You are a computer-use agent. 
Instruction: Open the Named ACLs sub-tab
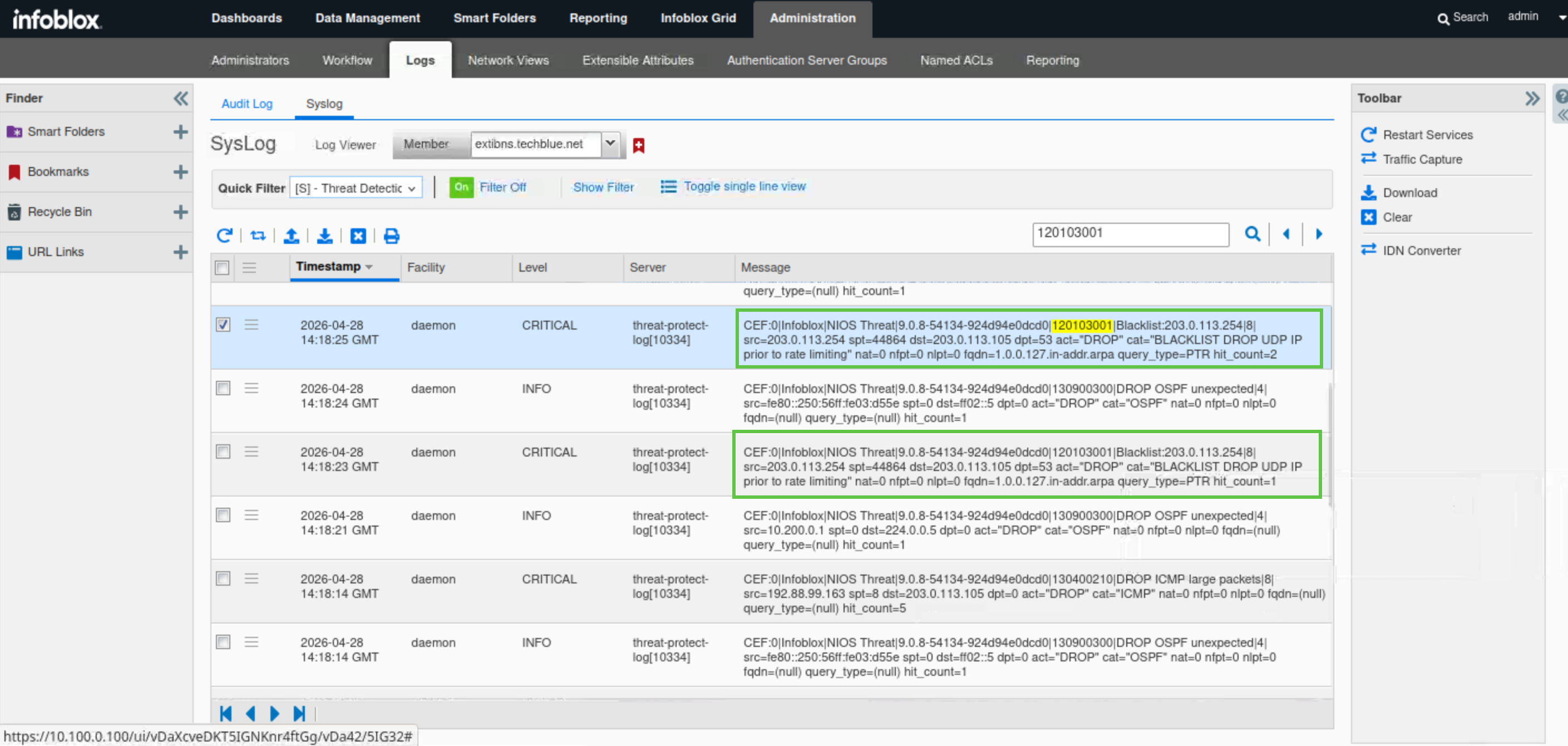pyautogui.click(x=956, y=60)
